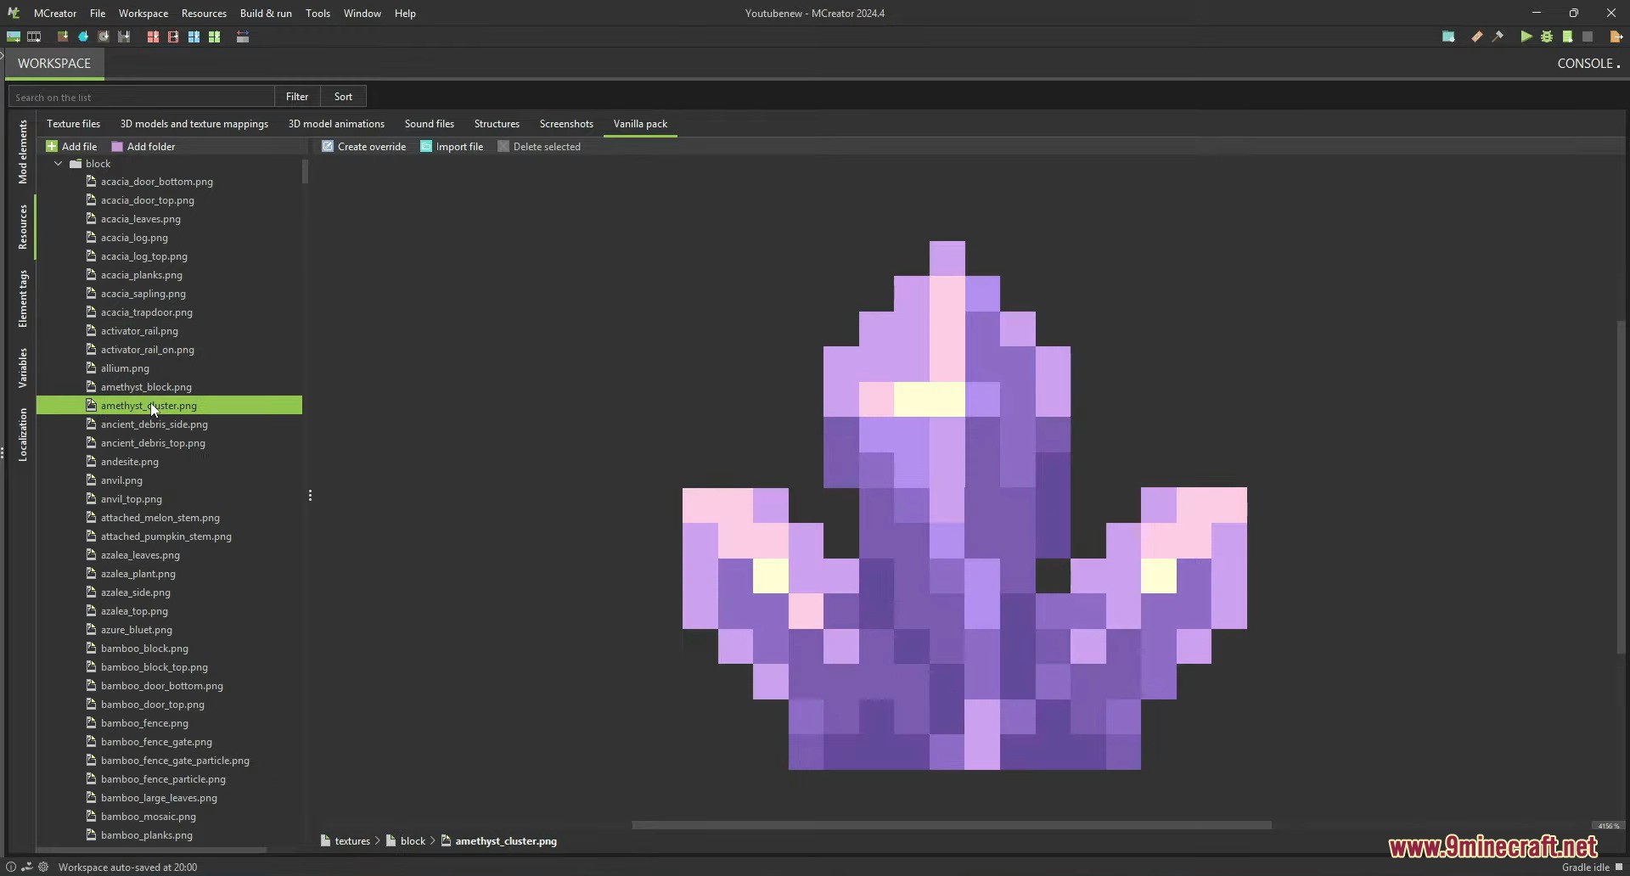
Task: Export workspace with orange file-arrow icon
Action: (1616, 36)
